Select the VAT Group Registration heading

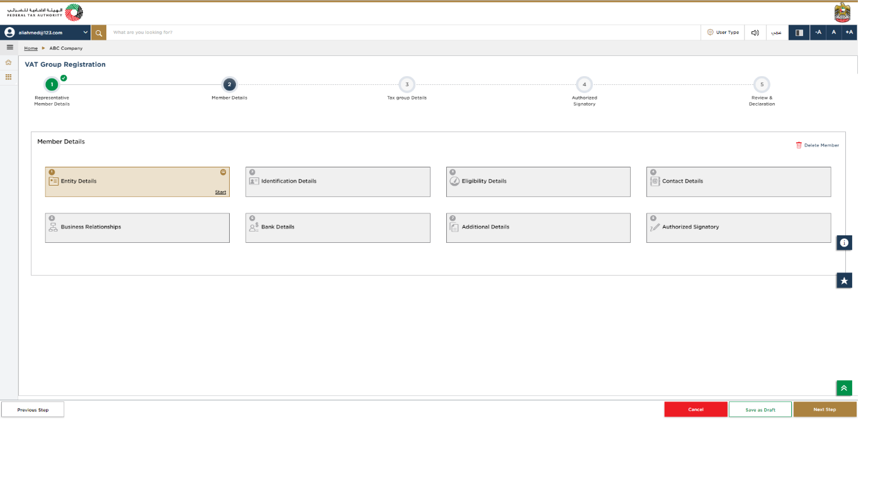(65, 64)
